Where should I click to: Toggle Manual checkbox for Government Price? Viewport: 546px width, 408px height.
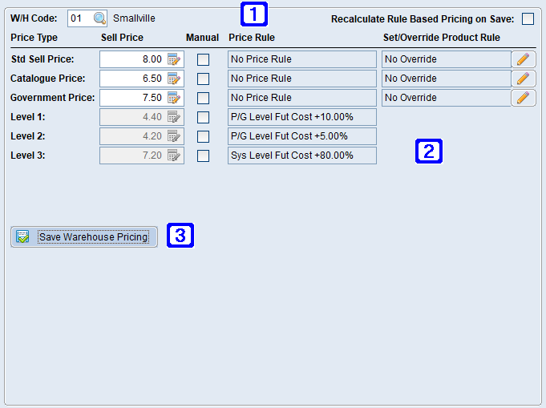coord(203,98)
